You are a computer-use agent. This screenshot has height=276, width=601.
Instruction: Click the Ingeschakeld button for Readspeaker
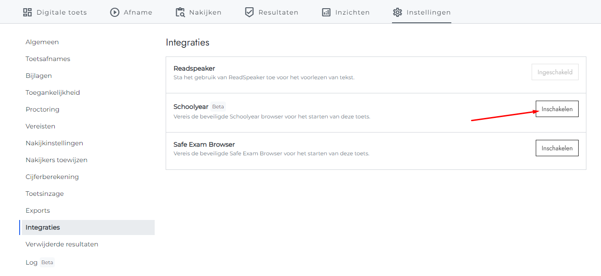[x=555, y=72]
